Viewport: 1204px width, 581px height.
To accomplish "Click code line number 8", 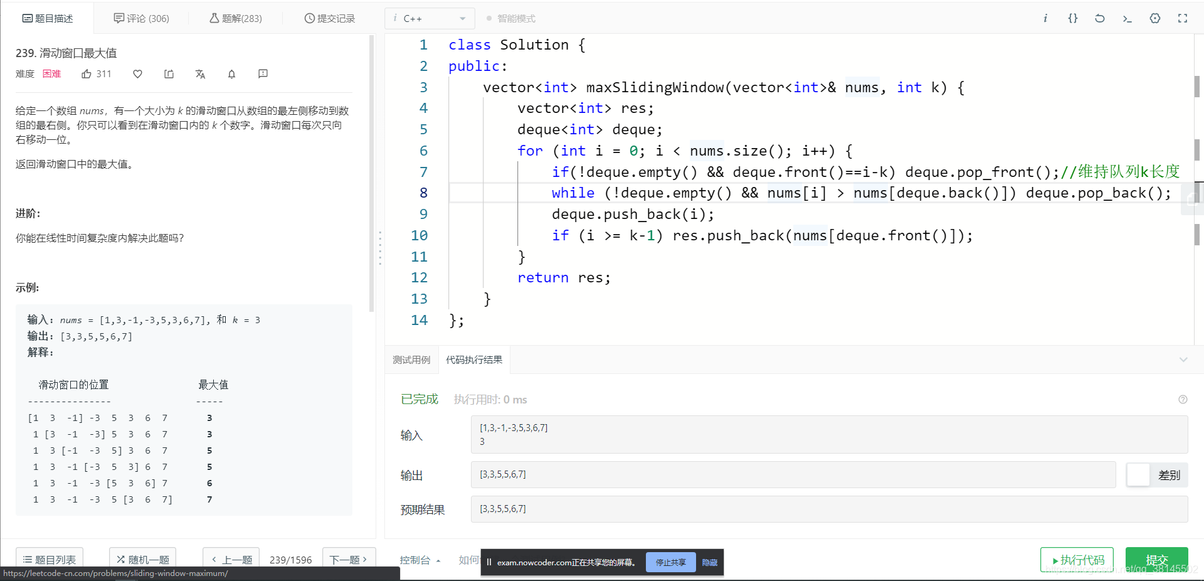I will tap(423, 193).
